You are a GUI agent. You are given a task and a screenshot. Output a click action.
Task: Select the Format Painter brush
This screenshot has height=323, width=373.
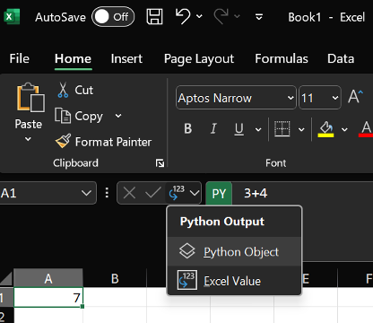click(63, 141)
